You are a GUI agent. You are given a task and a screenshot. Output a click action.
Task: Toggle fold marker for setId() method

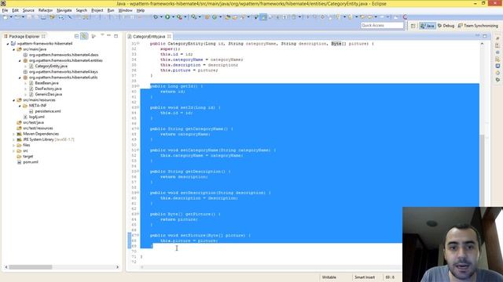coord(138,107)
